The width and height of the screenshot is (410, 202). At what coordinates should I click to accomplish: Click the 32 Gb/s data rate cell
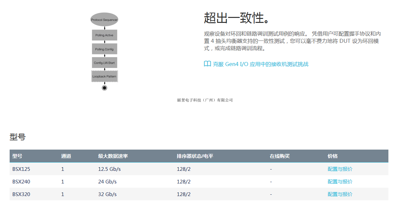click(x=107, y=194)
